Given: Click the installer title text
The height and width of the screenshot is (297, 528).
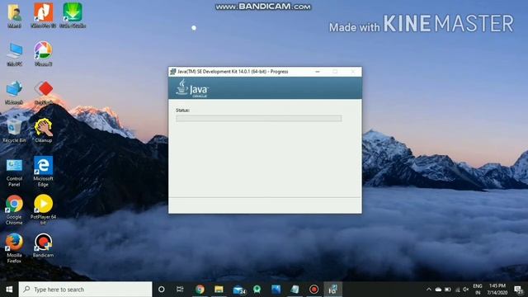Looking at the screenshot, I should coord(233,72).
